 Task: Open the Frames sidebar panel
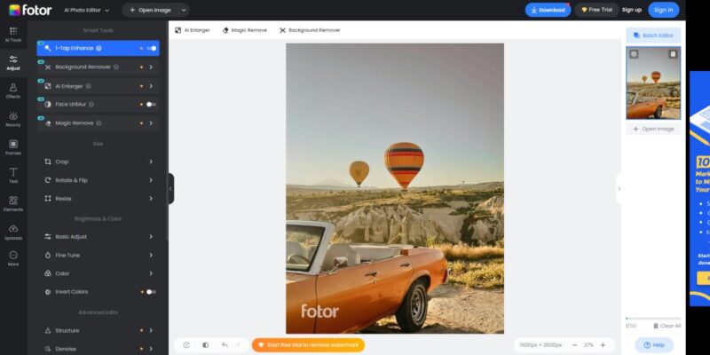(13, 147)
